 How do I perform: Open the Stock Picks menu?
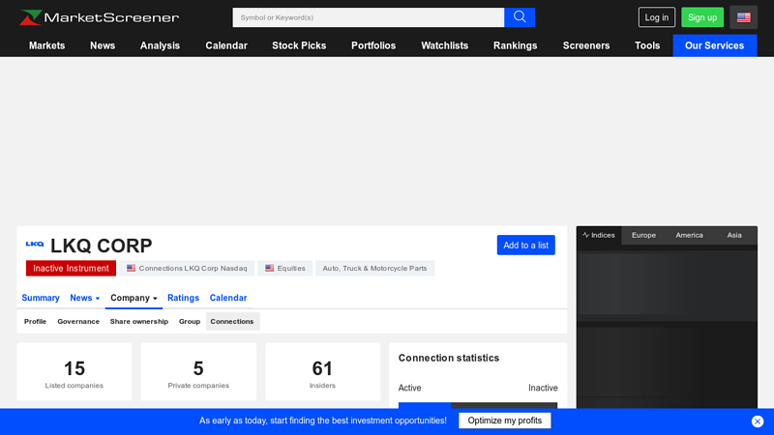pyautogui.click(x=299, y=45)
